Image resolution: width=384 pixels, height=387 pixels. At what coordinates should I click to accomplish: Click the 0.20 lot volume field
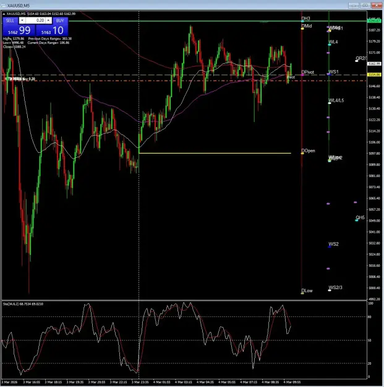point(35,20)
